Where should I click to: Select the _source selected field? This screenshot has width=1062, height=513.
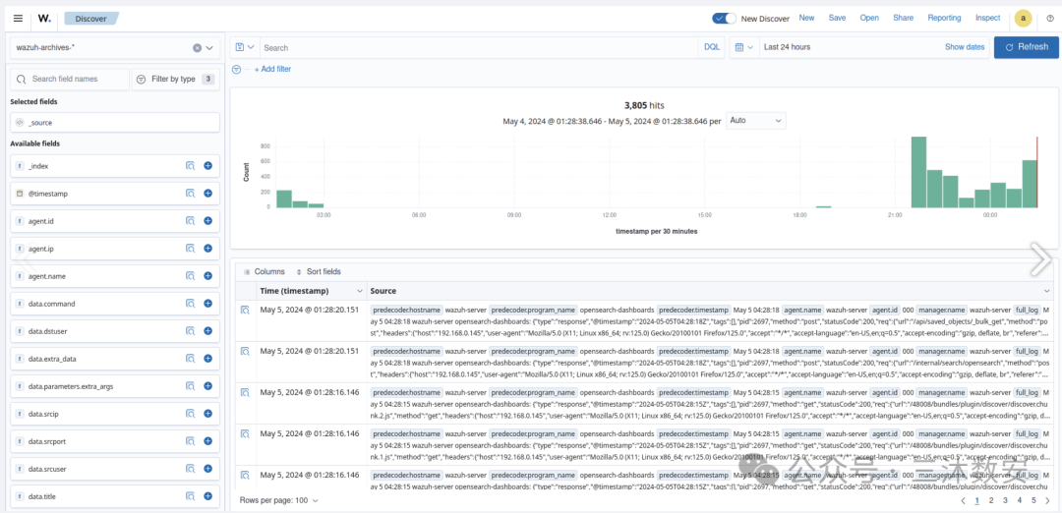[115, 123]
